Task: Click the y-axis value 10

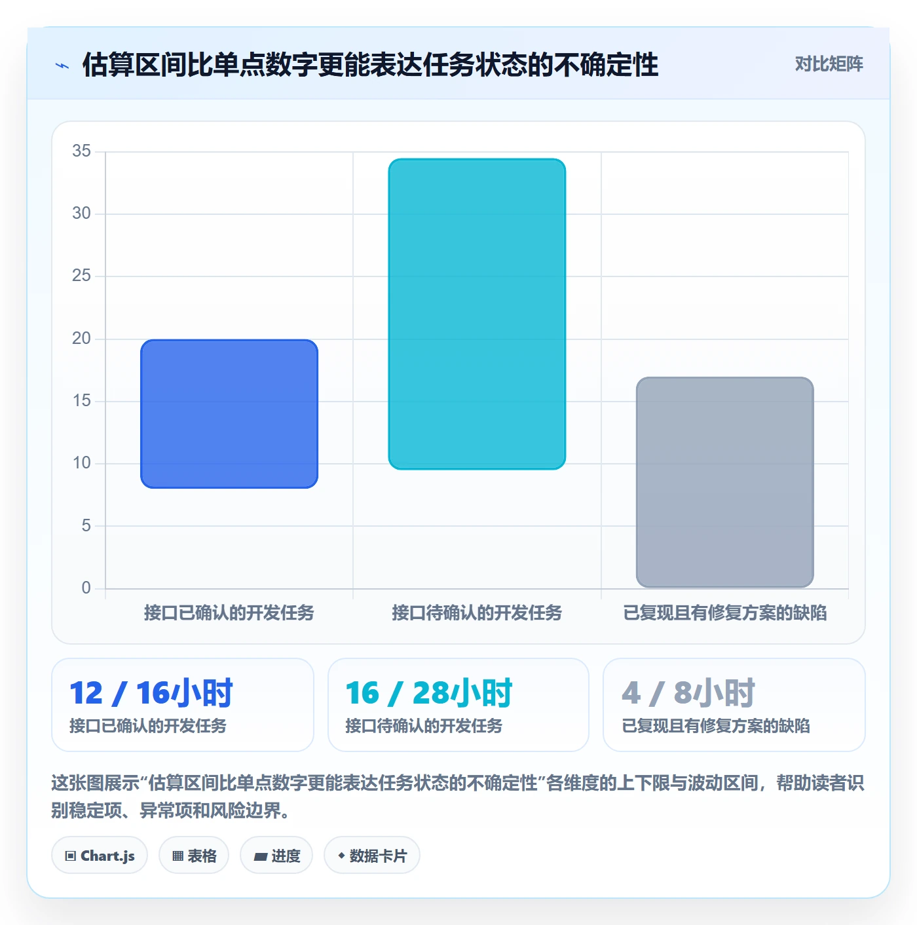Action: [82, 463]
